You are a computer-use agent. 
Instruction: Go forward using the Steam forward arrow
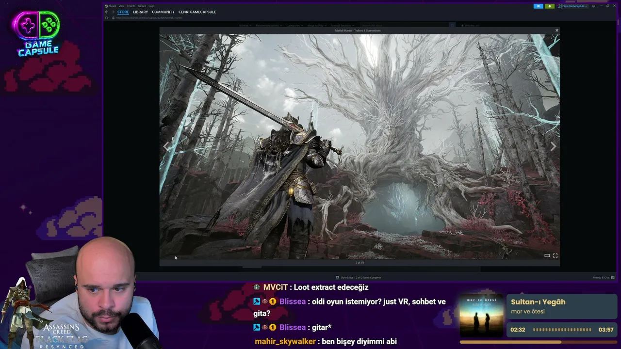tap(112, 12)
